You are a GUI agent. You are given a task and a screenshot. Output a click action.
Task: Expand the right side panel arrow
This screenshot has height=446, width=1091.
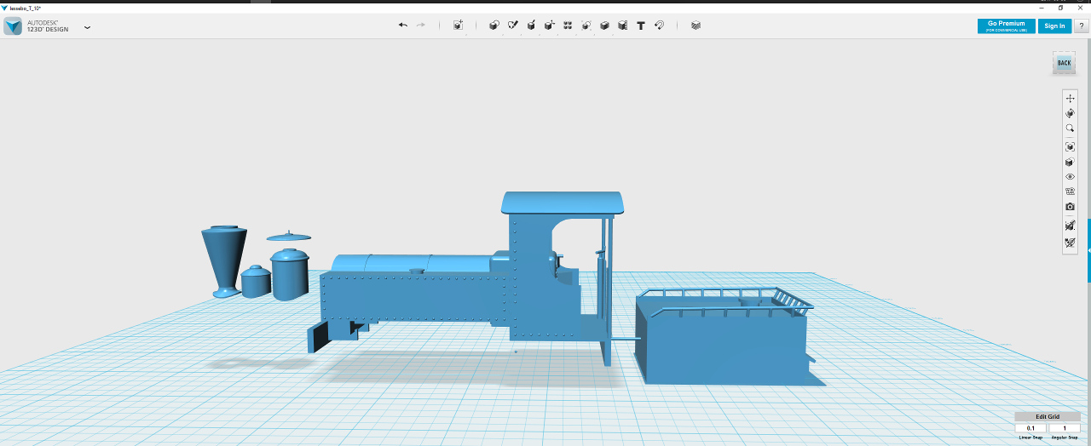pyautogui.click(x=1088, y=250)
